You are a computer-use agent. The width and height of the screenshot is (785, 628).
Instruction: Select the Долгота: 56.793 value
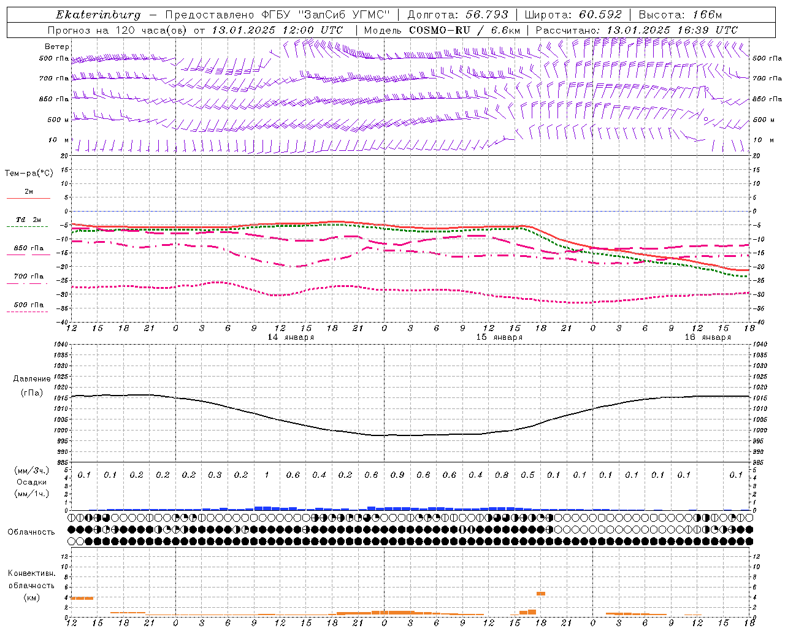(457, 15)
